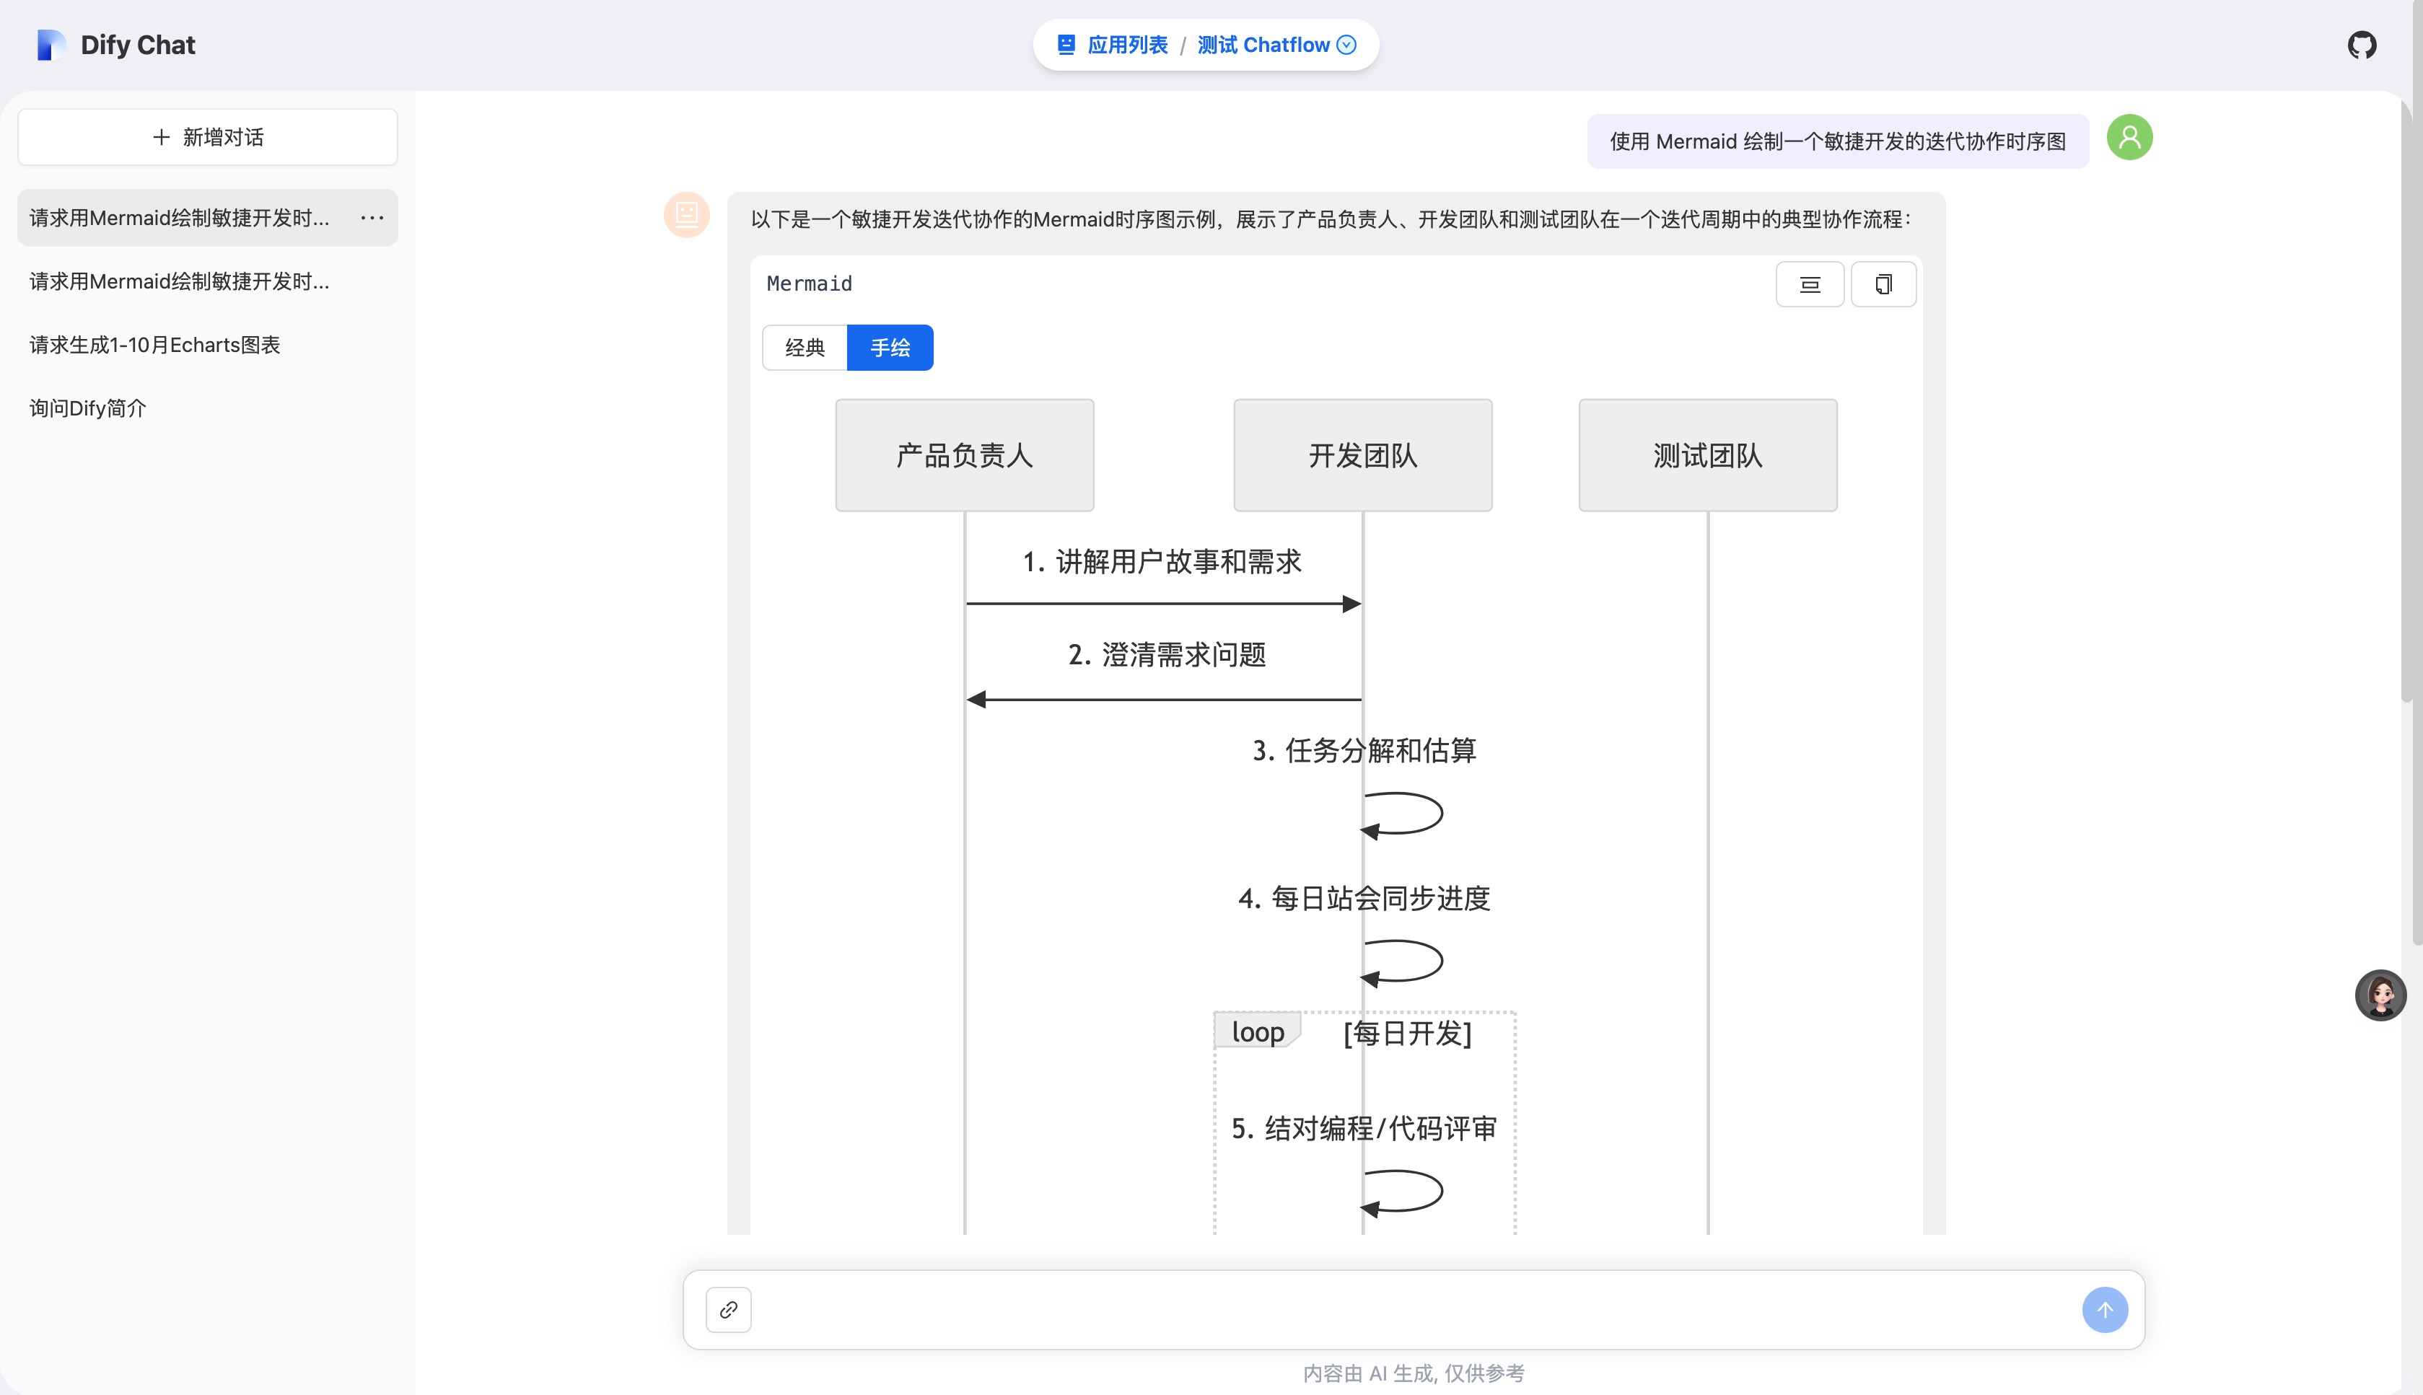Click the Mermaid source view icon

[1809, 285]
